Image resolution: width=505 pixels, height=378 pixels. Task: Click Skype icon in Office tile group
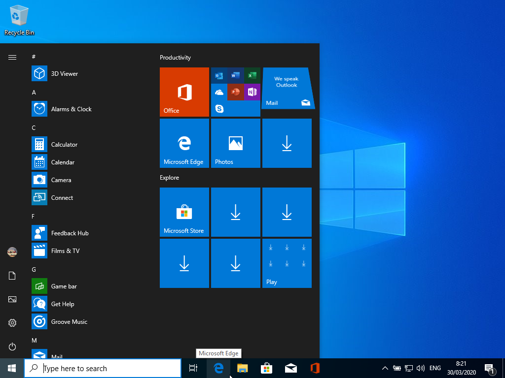tap(219, 109)
